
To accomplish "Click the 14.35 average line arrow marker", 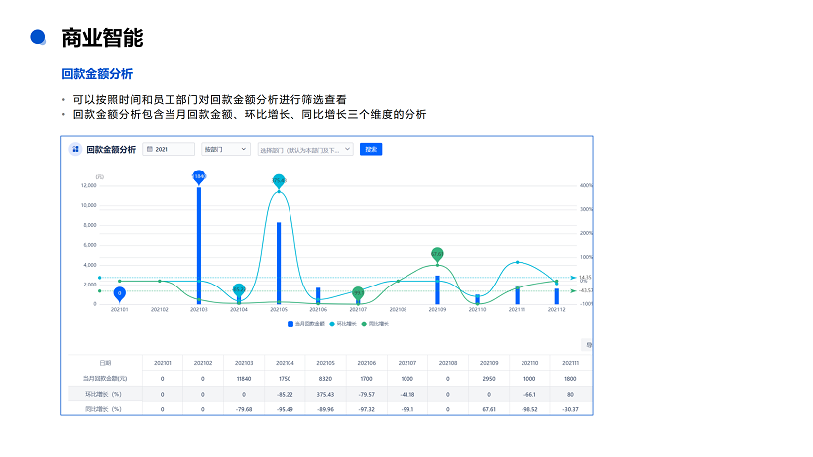I will [x=573, y=278].
